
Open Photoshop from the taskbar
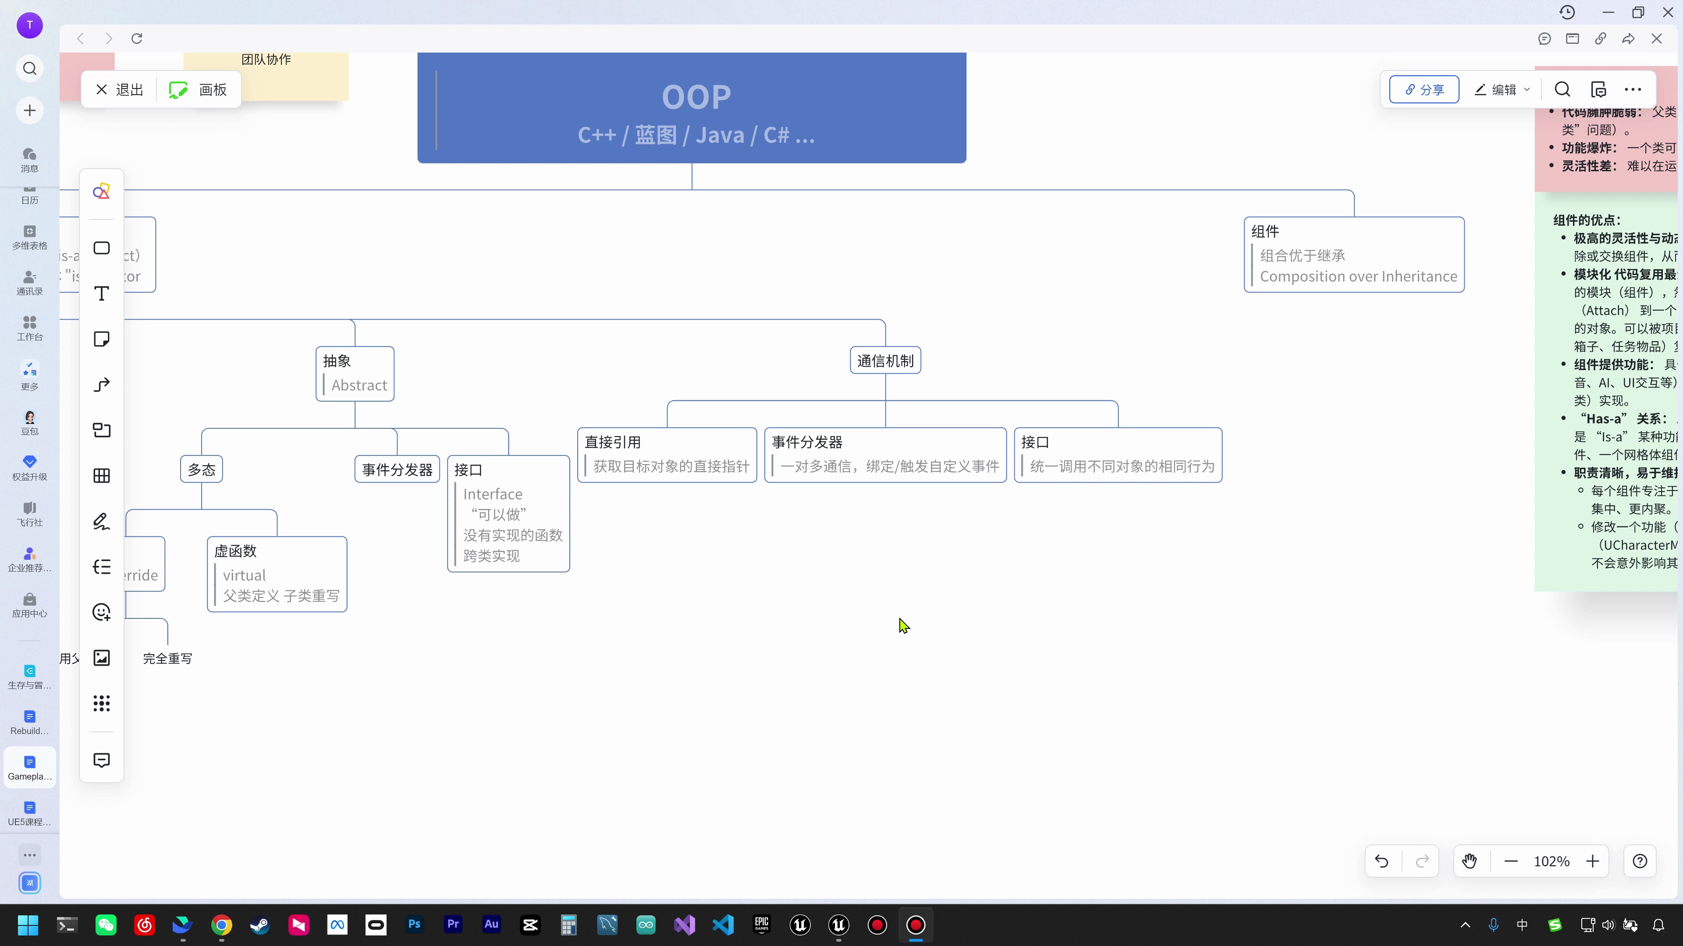(x=414, y=925)
